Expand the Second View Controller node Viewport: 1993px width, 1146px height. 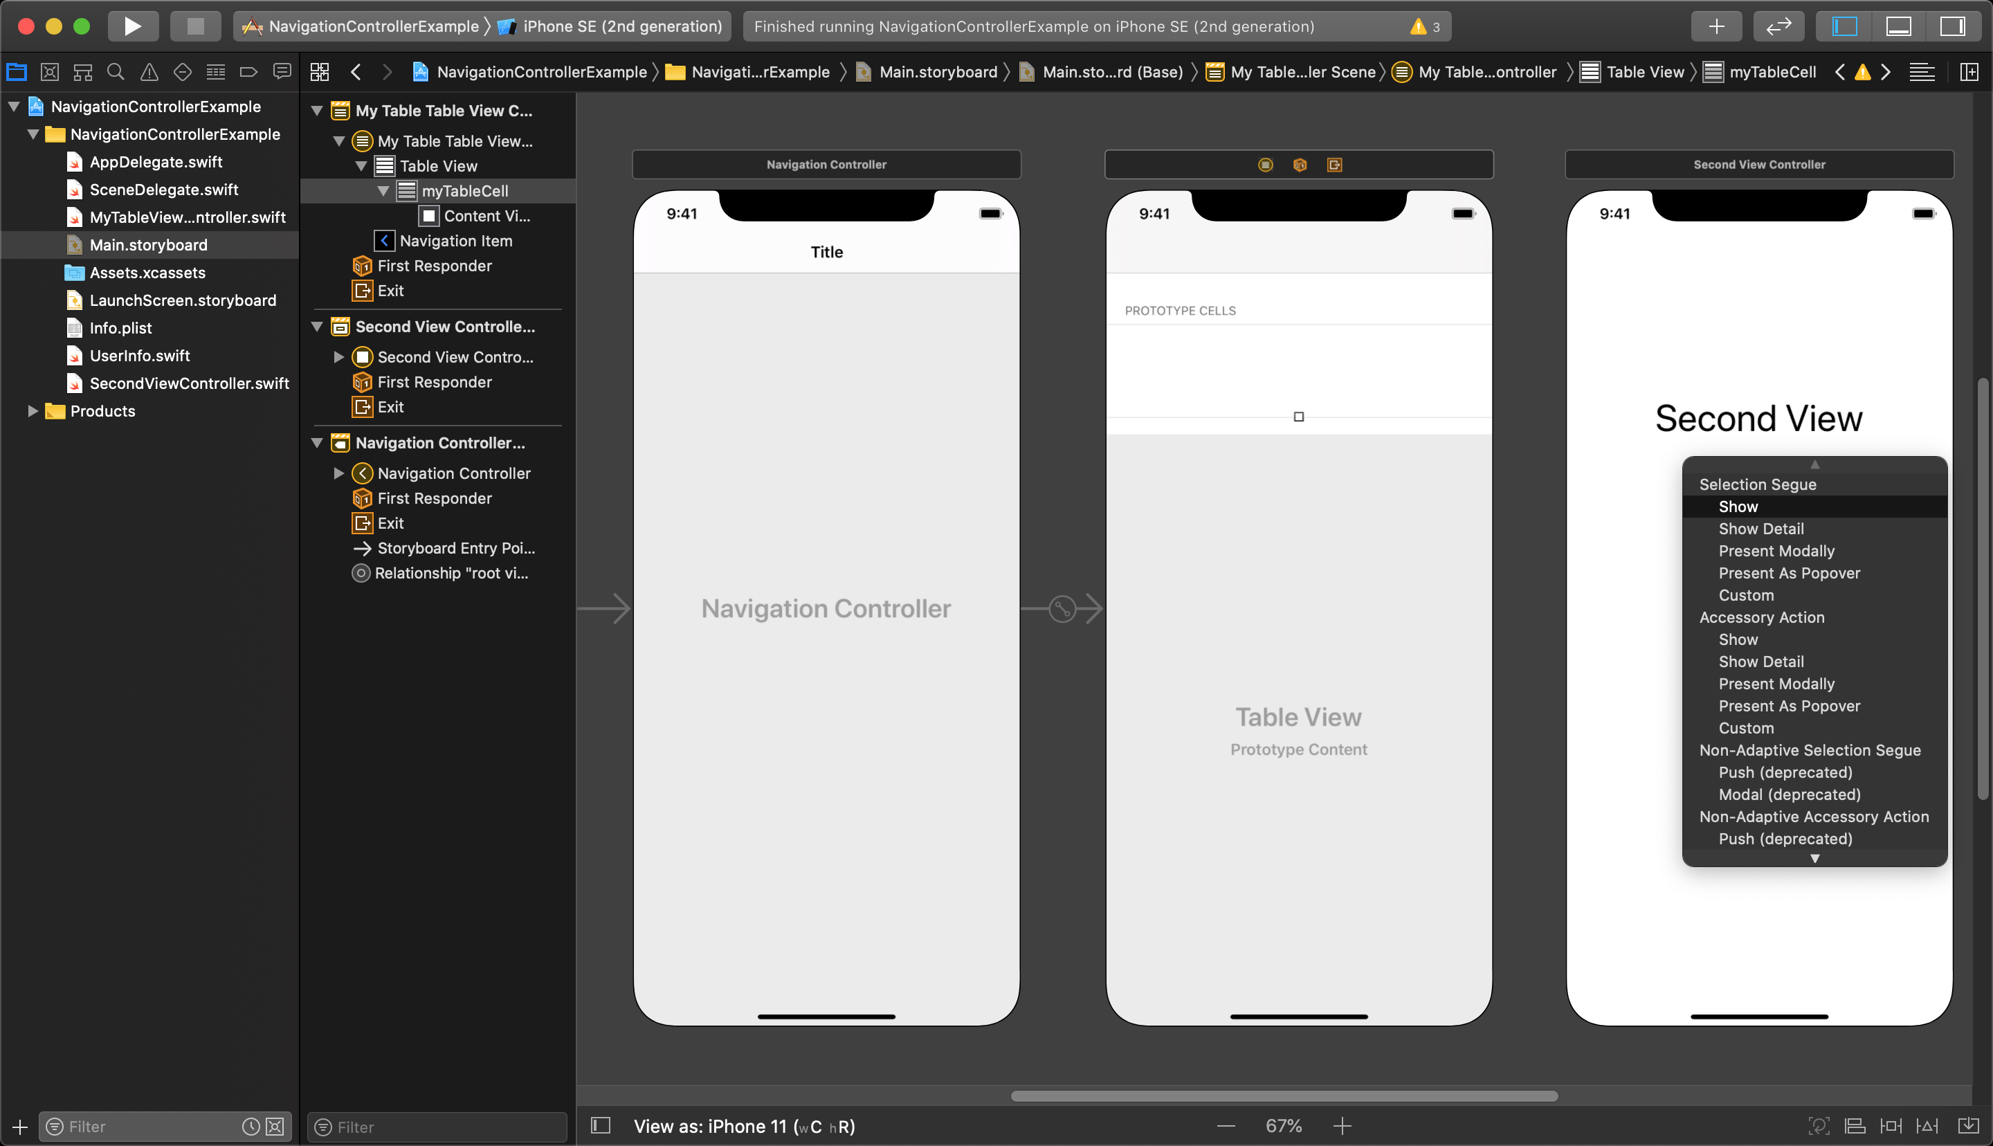coord(339,357)
